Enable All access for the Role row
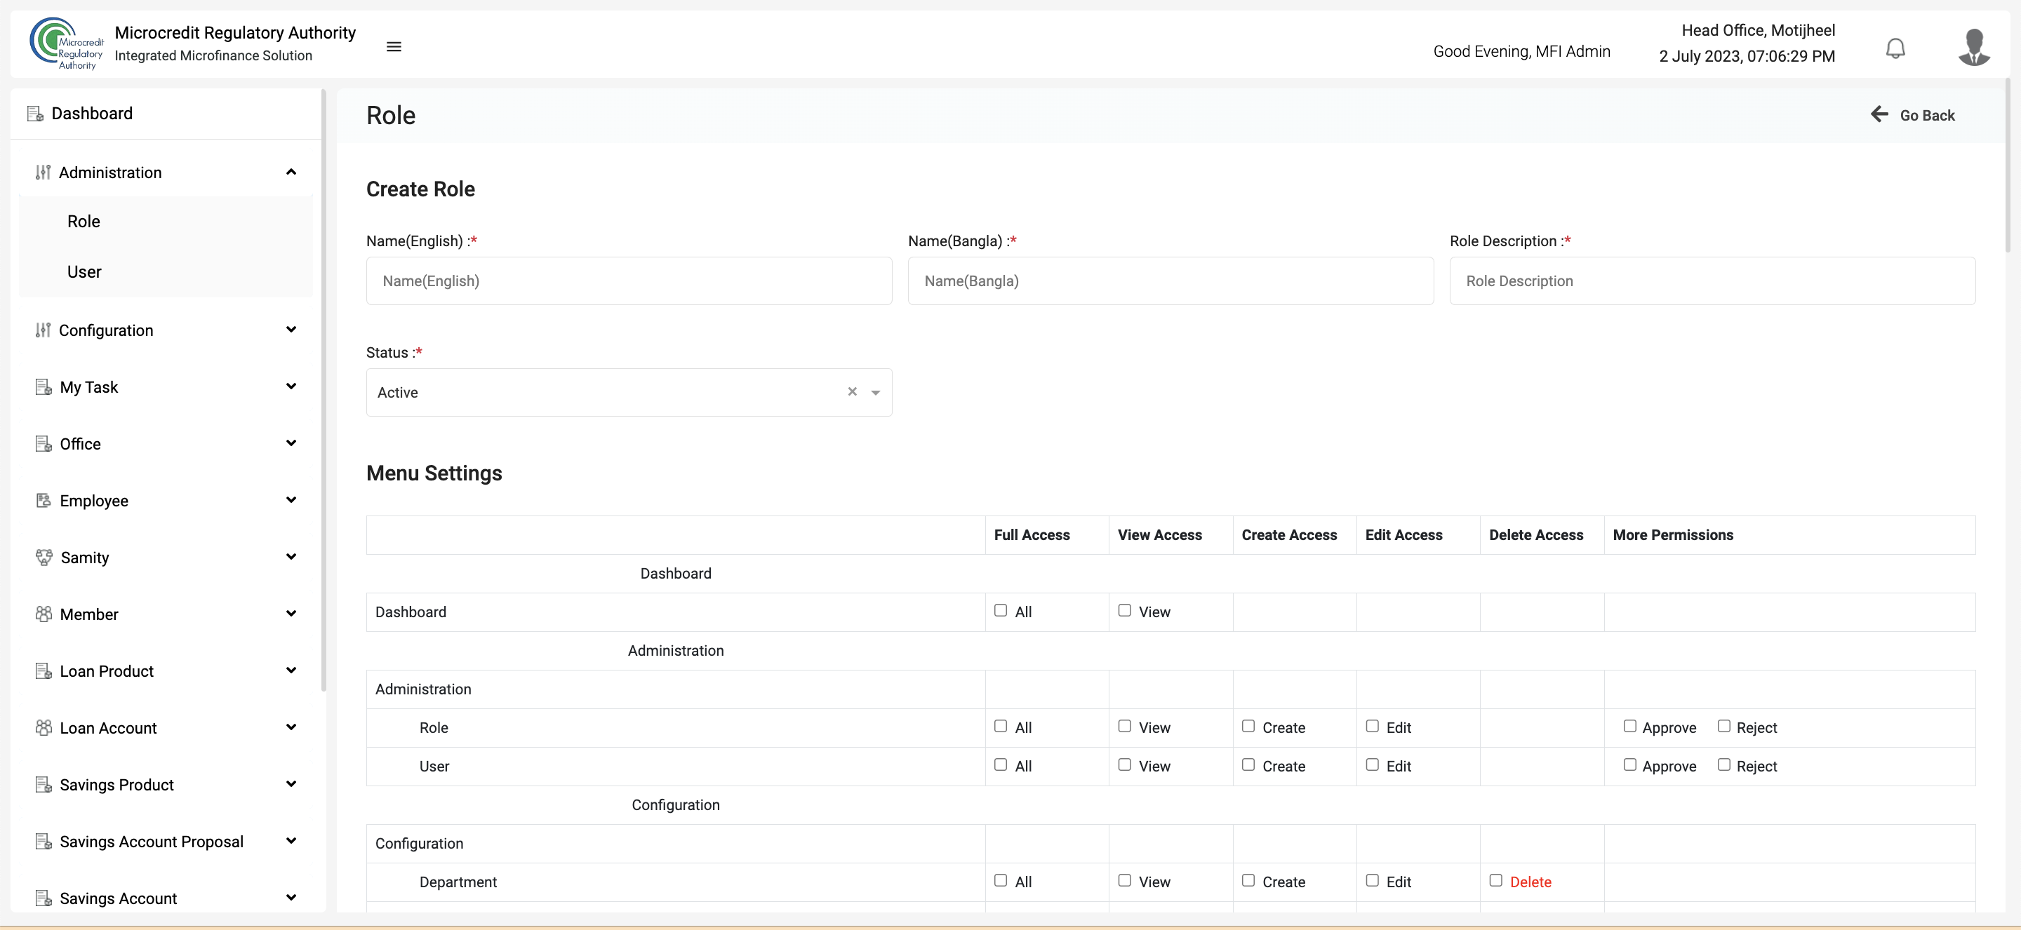The height and width of the screenshot is (930, 2021). pos(1000,726)
